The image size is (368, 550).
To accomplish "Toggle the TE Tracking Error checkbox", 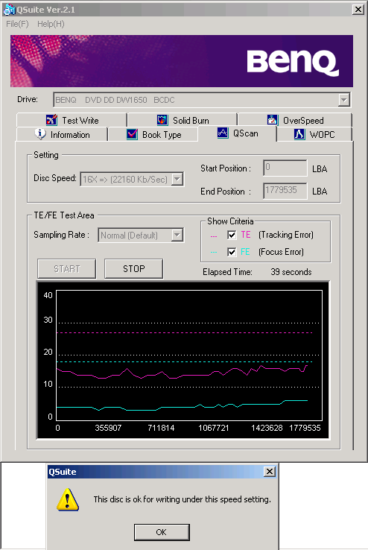I will (x=232, y=235).
